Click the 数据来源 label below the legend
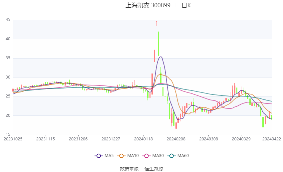283x172 pixels. click(129, 169)
